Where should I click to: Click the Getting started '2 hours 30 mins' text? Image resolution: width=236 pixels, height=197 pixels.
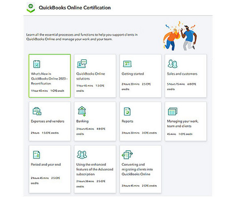(130, 84)
